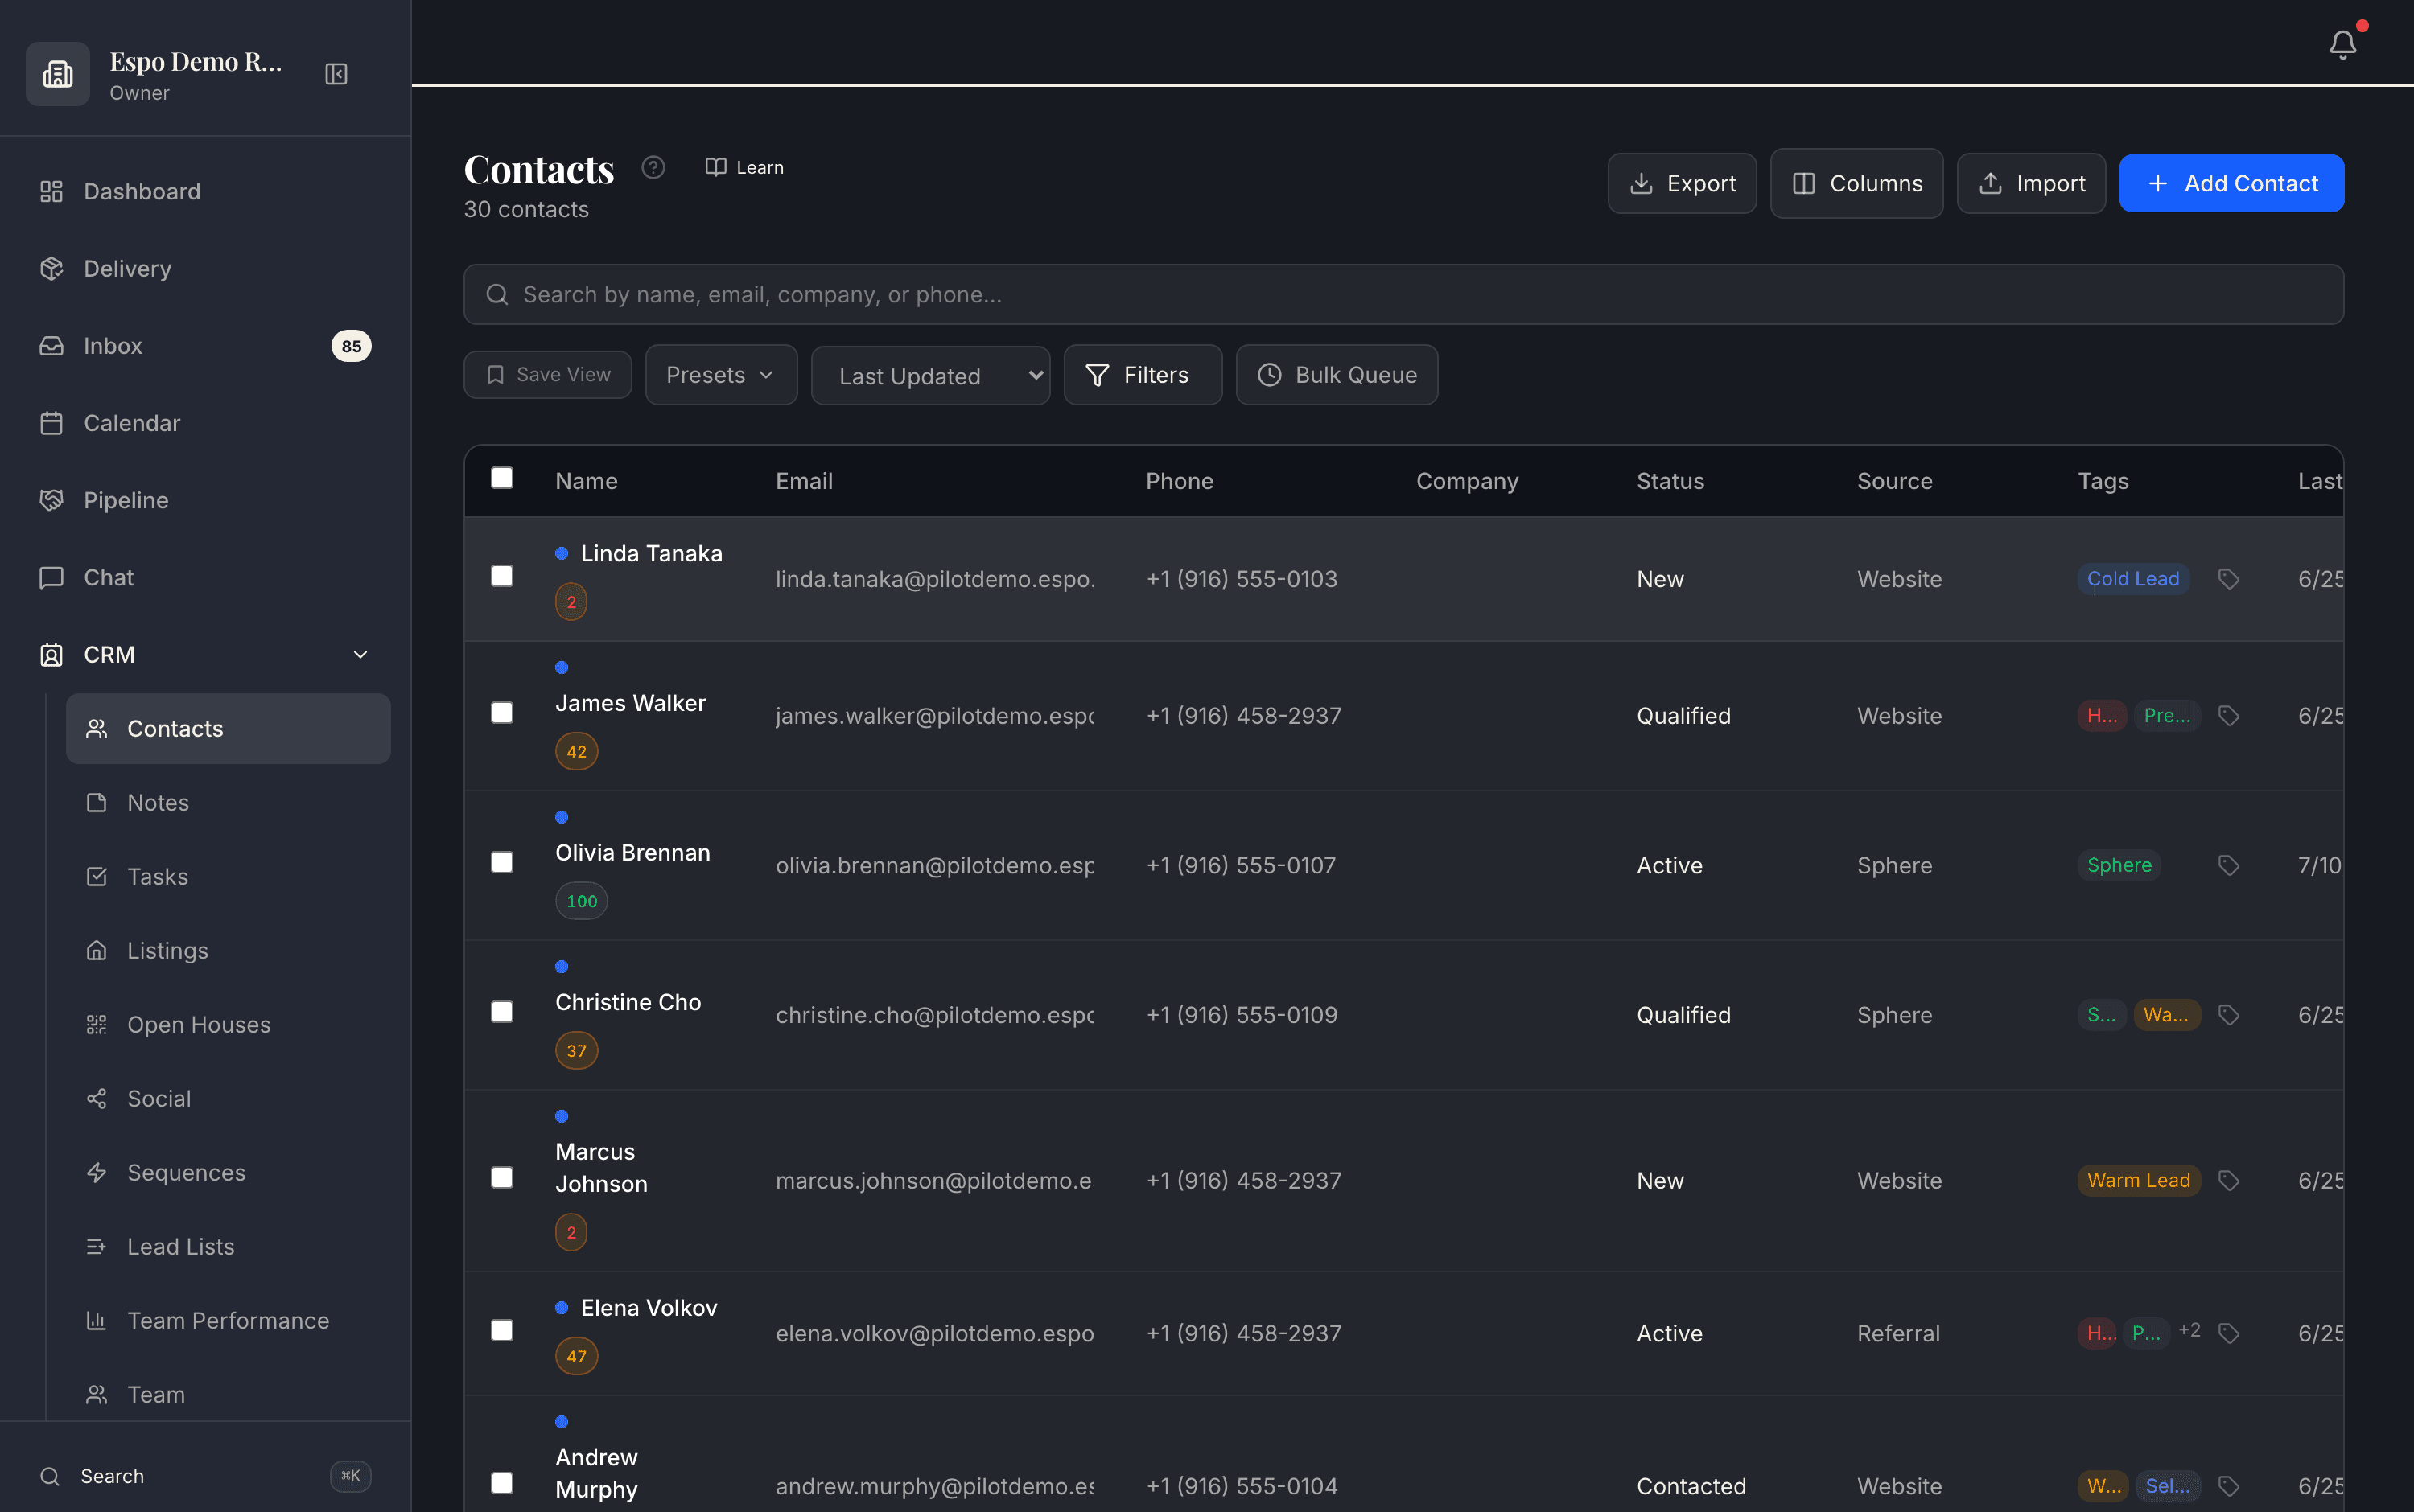Image resolution: width=2414 pixels, height=1512 pixels.
Task: Click the ⌘K shortcut badge
Action: 351,1476
